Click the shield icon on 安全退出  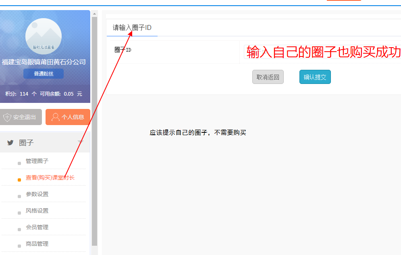(7, 117)
